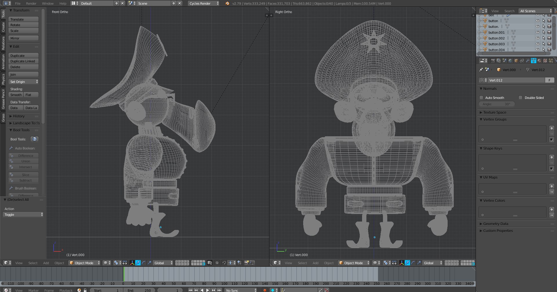
Task: Select translate manipulator arrow in Front Ortho header
Action: point(138,263)
